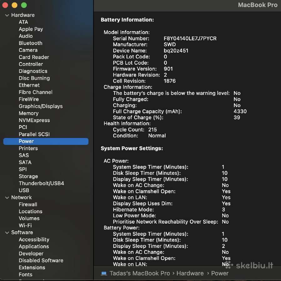Viewport: 281px width, 281px height.
Task: Select Hardware in the path bar
Action: [190, 273]
